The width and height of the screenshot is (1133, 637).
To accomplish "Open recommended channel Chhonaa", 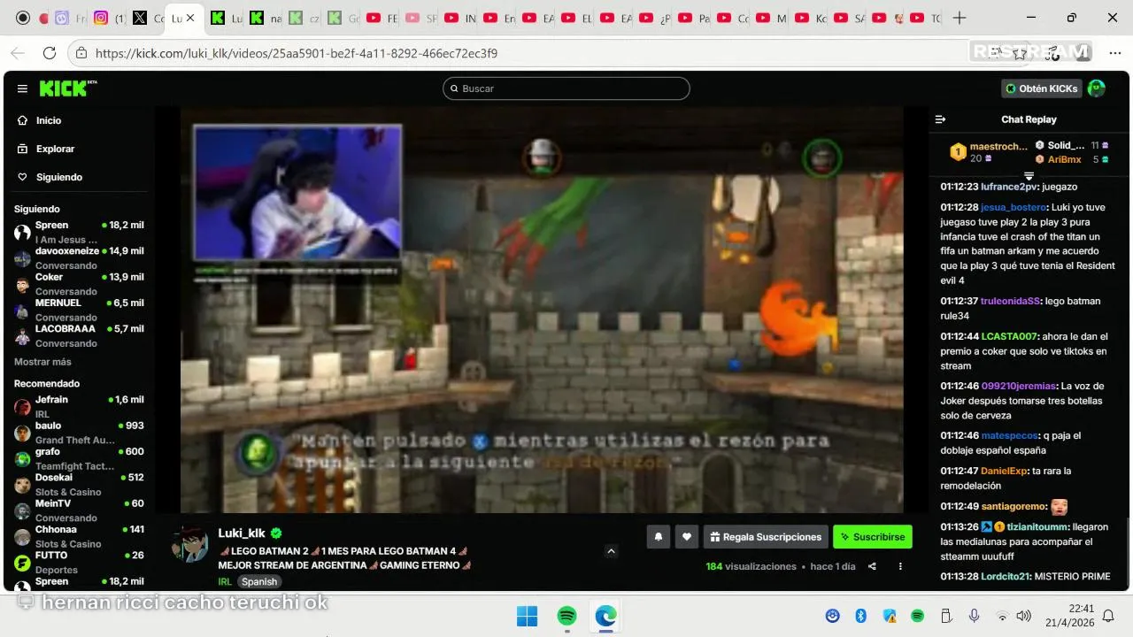I will tap(78, 536).
